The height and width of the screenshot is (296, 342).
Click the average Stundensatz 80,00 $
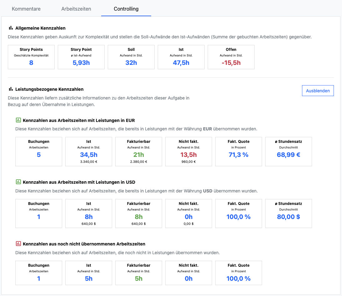(x=288, y=217)
